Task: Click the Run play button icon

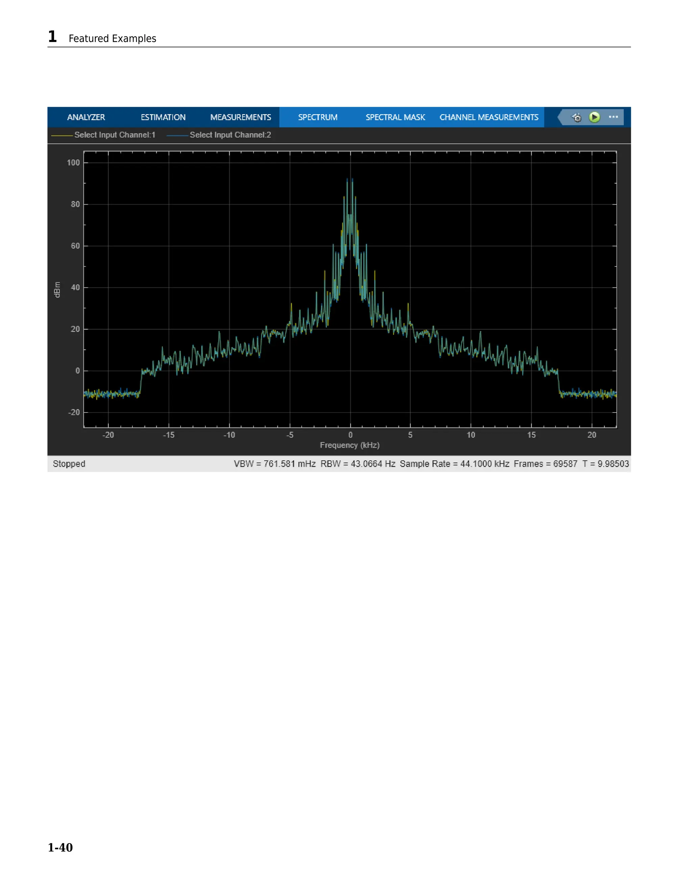Action: [x=594, y=117]
